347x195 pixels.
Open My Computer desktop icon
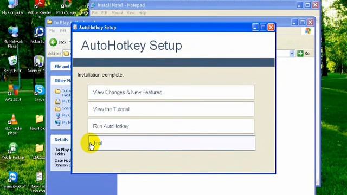pyautogui.click(x=12, y=7)
